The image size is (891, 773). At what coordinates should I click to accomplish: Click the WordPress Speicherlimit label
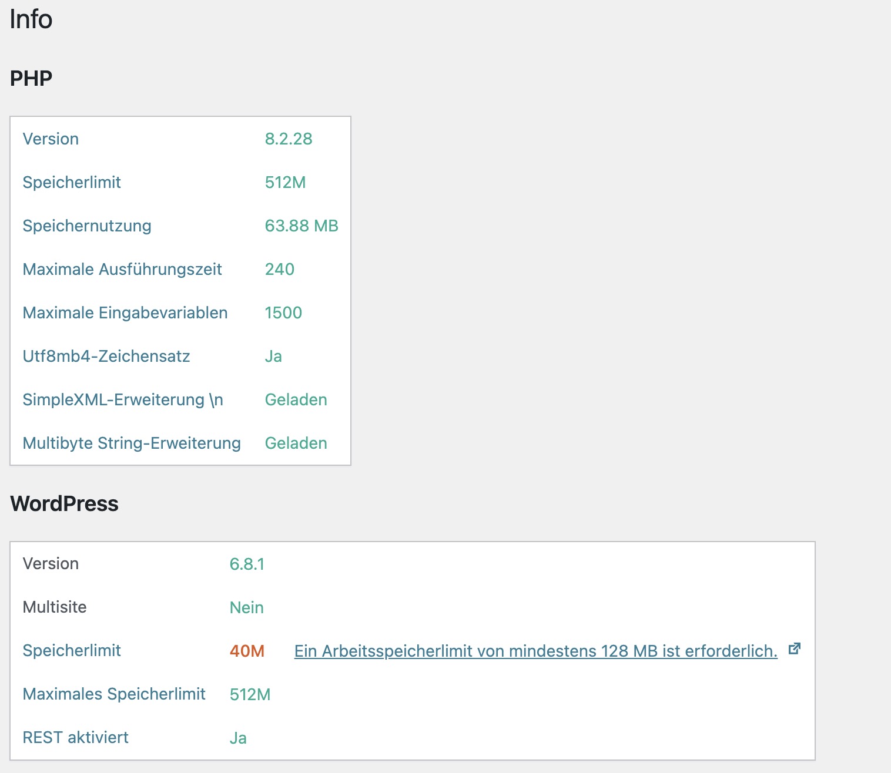[72, 651]
